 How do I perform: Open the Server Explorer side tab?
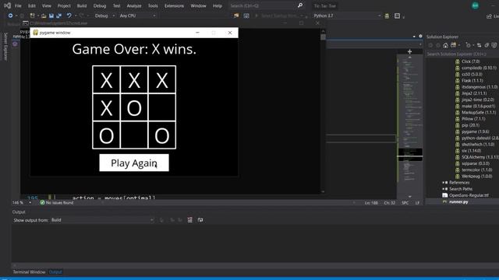5,47
